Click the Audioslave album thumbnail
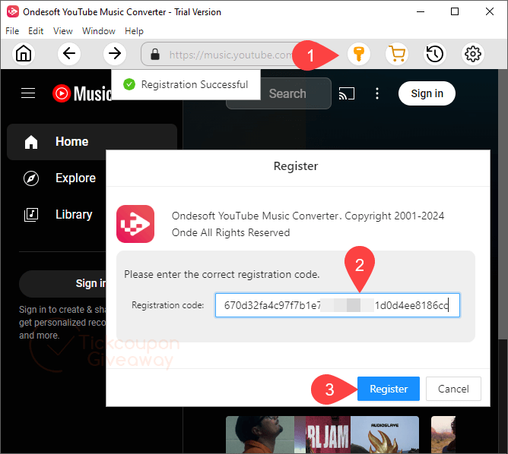Screen dimensions: 508x454 coord(385,434)
